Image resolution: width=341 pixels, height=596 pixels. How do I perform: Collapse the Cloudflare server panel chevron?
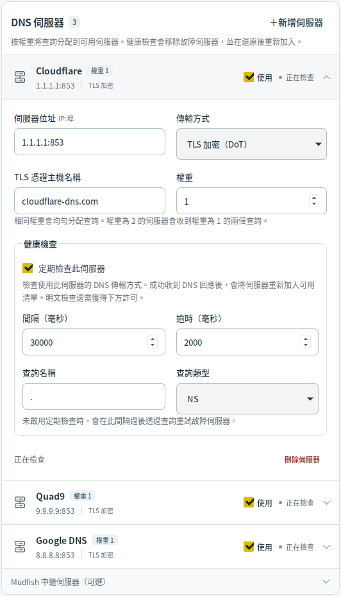point(326,77)
